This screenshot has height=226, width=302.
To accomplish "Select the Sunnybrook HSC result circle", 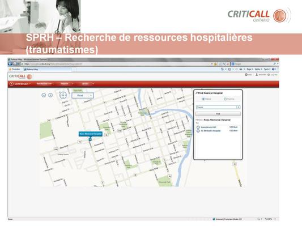I will pyautogui.click(x=198, y=127).
